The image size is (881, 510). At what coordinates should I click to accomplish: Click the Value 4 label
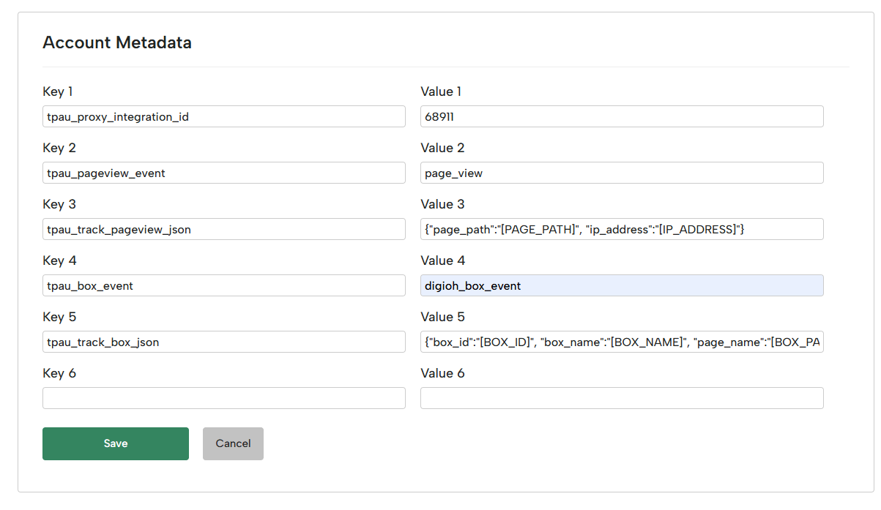(x=442, y=260)
